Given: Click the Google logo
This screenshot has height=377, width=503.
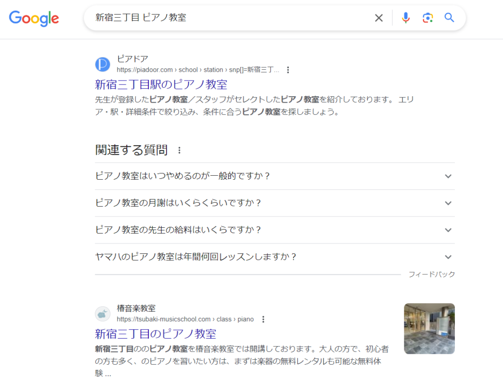Looking at the screenshot, I should [34, 18].
